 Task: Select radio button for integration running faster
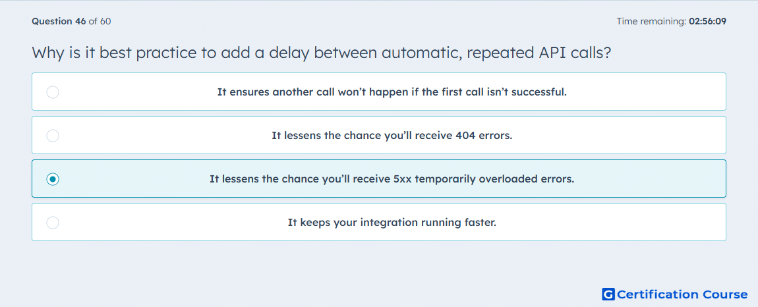(53, 223)
